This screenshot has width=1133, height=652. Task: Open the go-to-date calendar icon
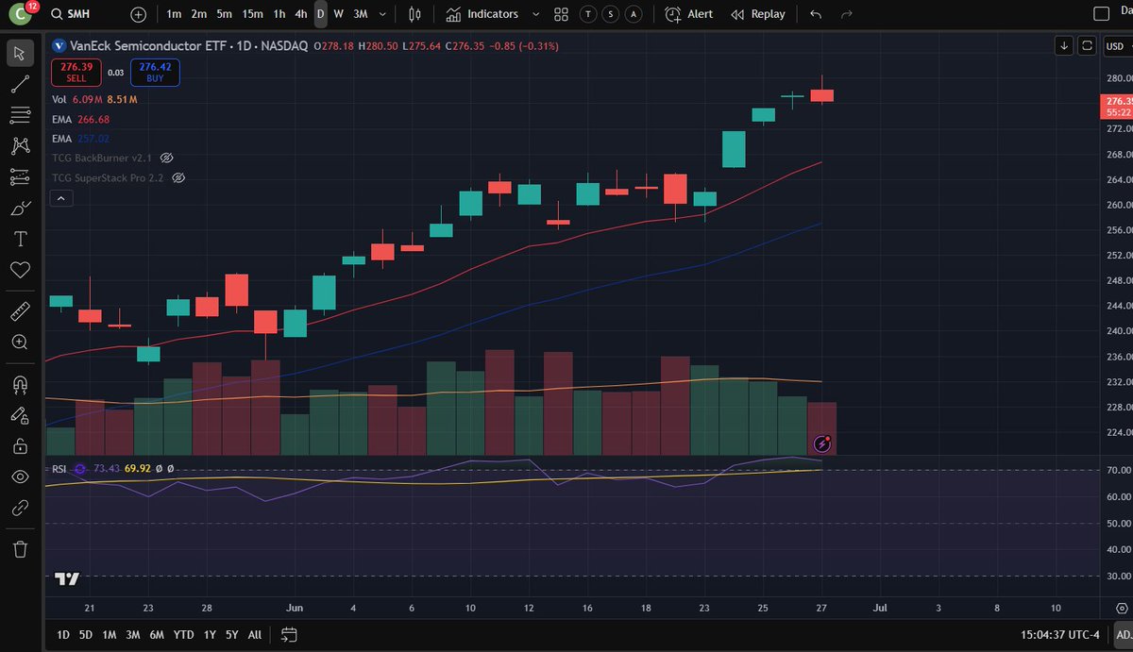(x=289, y=634)
